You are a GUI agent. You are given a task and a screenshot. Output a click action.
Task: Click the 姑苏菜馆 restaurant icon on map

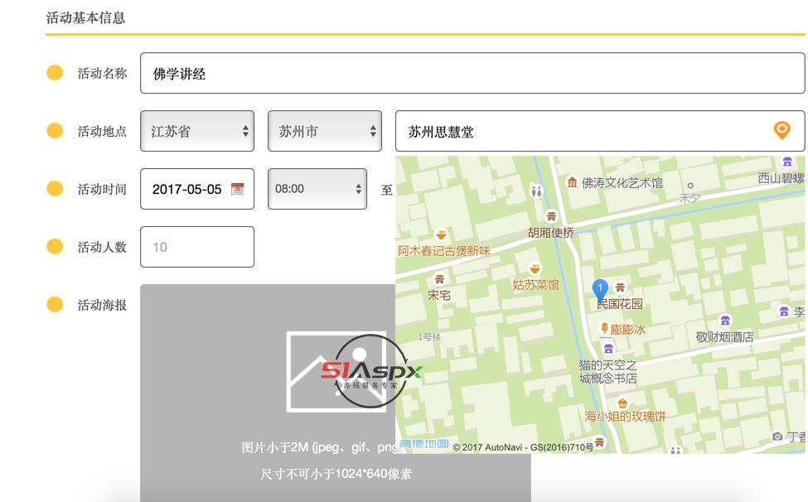535,269
